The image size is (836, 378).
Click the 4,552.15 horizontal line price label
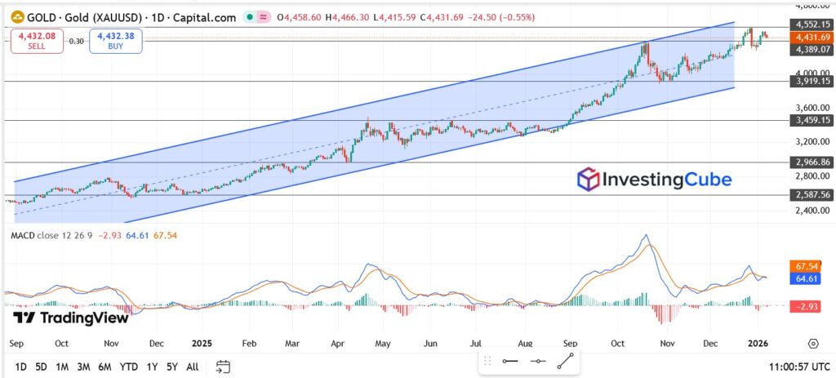coord(810,25)
